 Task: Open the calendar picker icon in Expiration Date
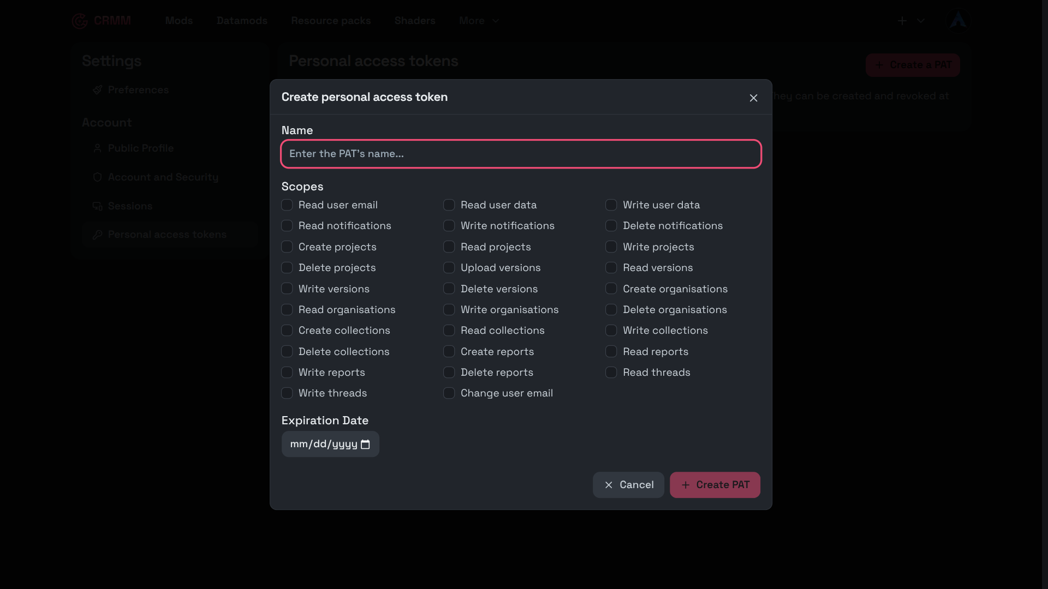[365, 444]
